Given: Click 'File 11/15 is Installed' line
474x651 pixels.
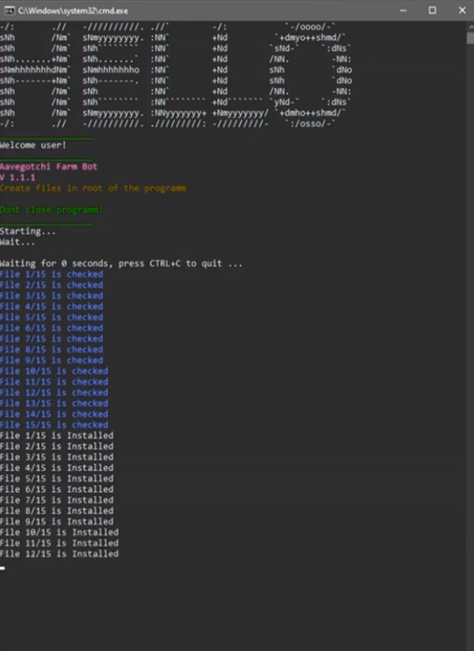Looking at the screenshot, I should [x=60, y=543].
